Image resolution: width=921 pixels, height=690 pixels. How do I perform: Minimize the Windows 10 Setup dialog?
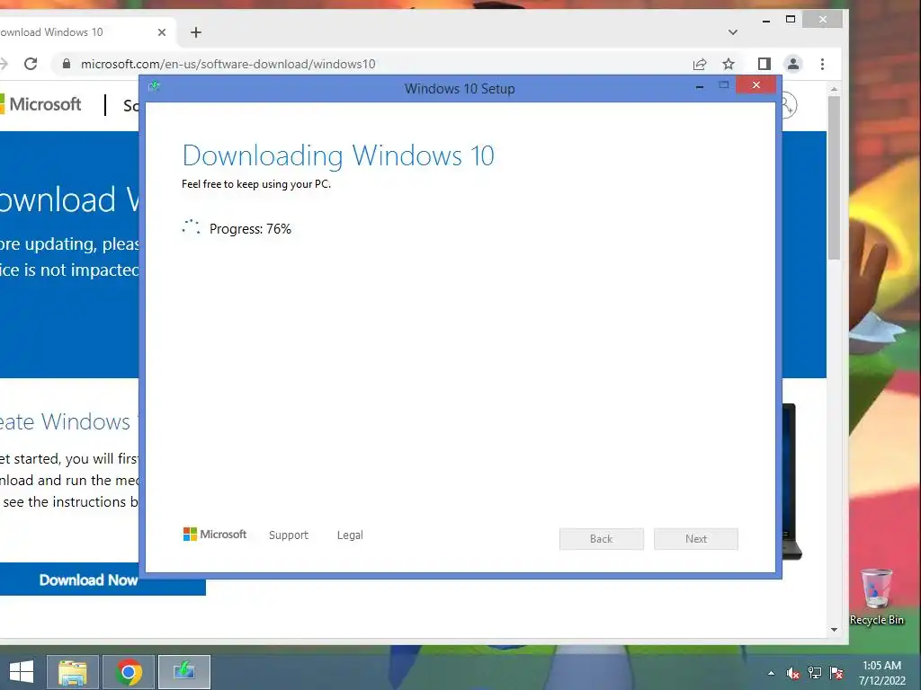(x=700, y=87)
